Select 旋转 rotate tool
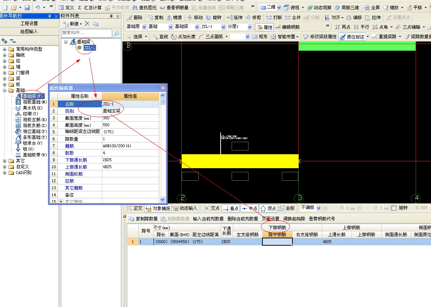431x307 pixels. click(214, 18)
